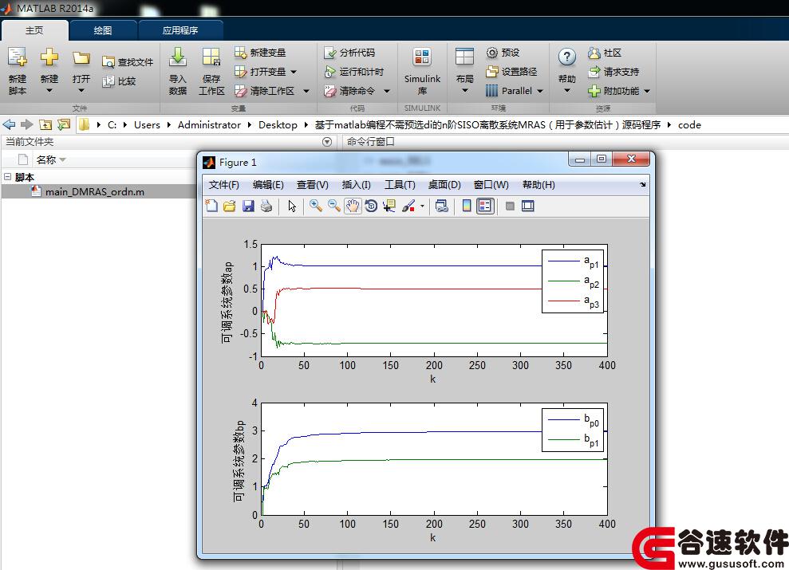Toggle the Pan hand tool in Figure 1
Viewport: 789px width, 570px height.
click(353, 206)
